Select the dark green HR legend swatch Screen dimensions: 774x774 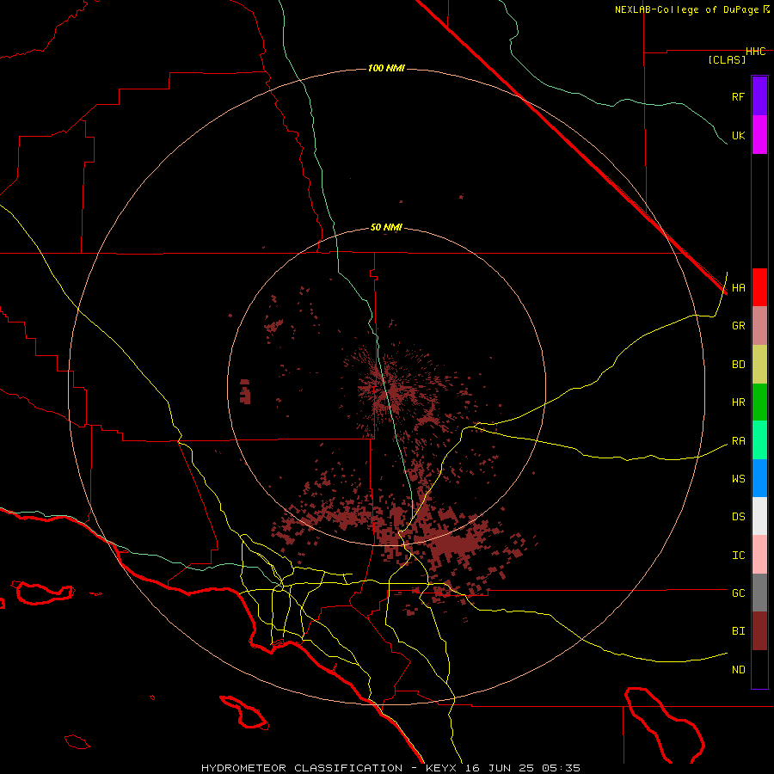[x=759, y=402]
